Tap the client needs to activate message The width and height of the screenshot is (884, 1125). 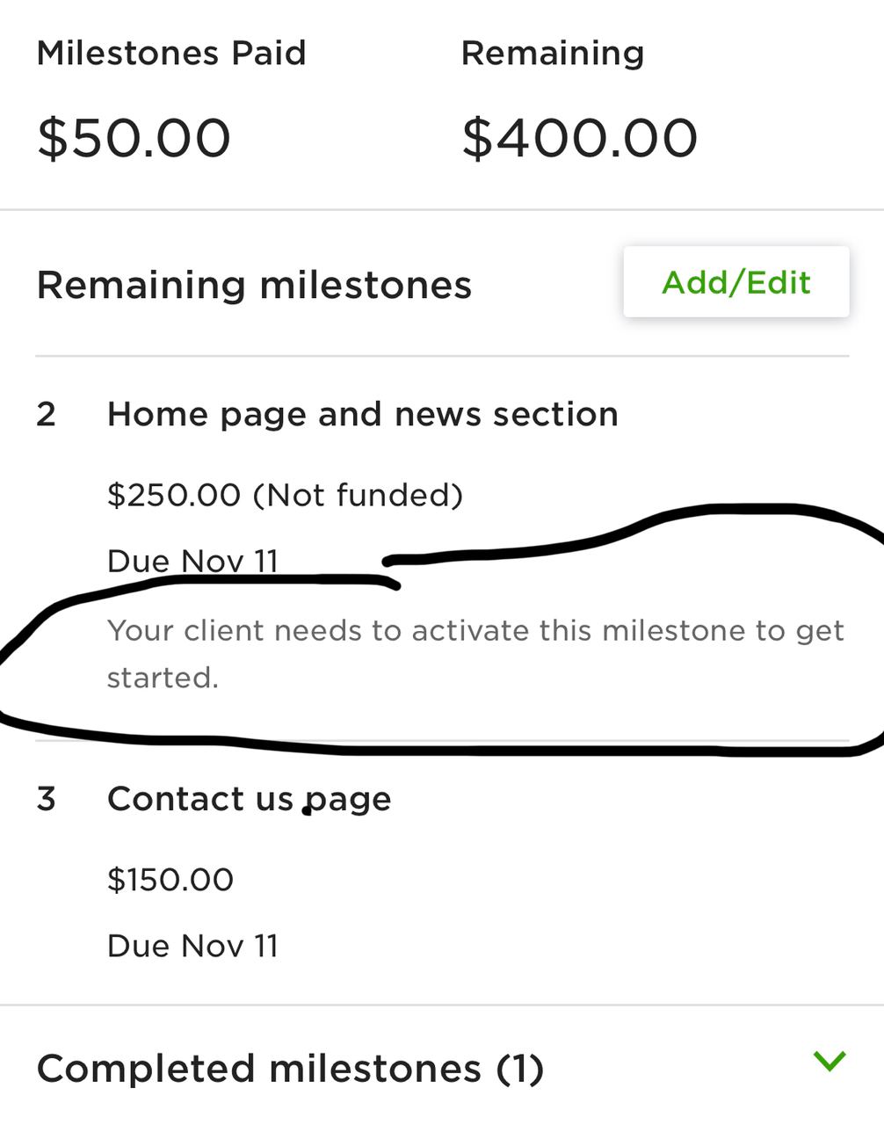pos(475,654)
